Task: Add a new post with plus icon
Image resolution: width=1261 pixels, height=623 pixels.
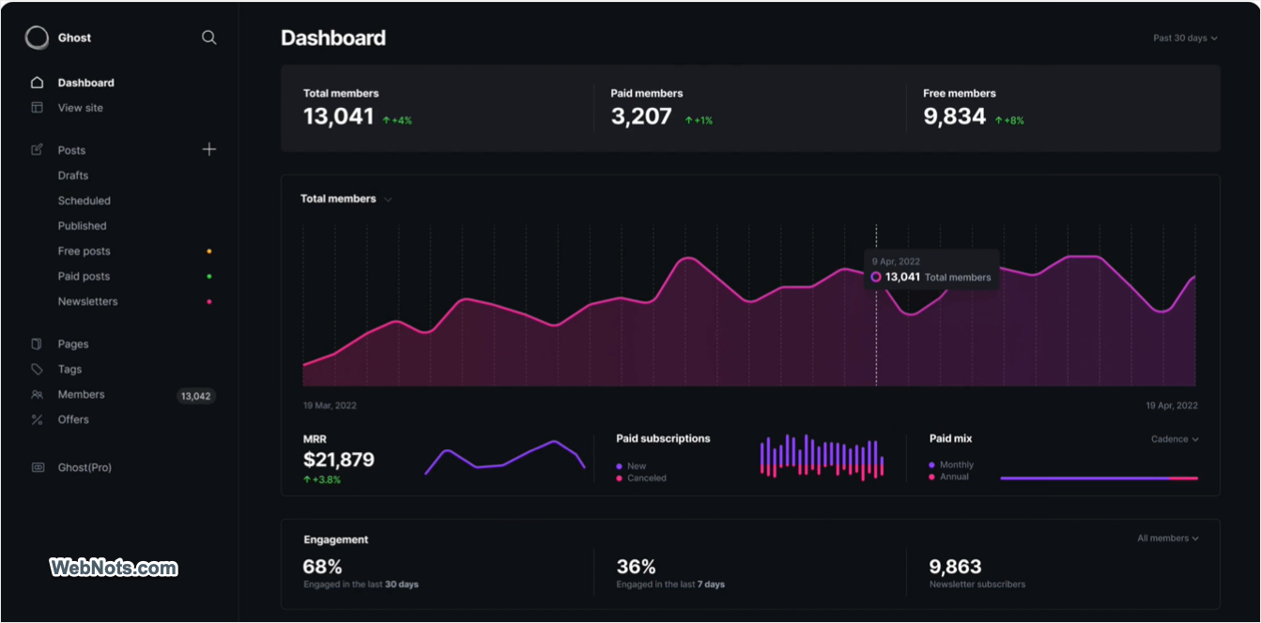Action: tap(209, 149)
